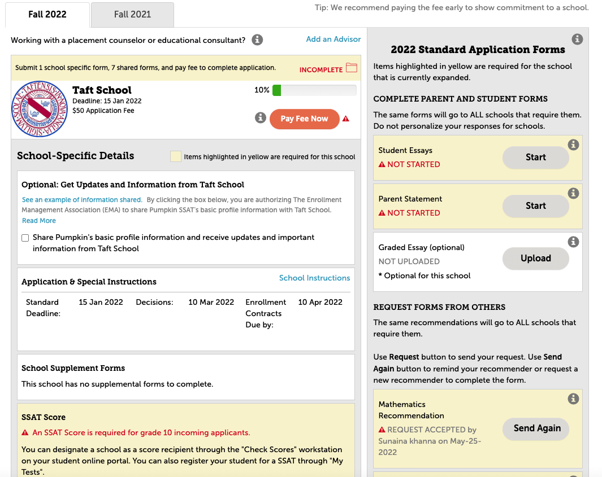Click the 'School-Specific Details' heading

[75, 156]
